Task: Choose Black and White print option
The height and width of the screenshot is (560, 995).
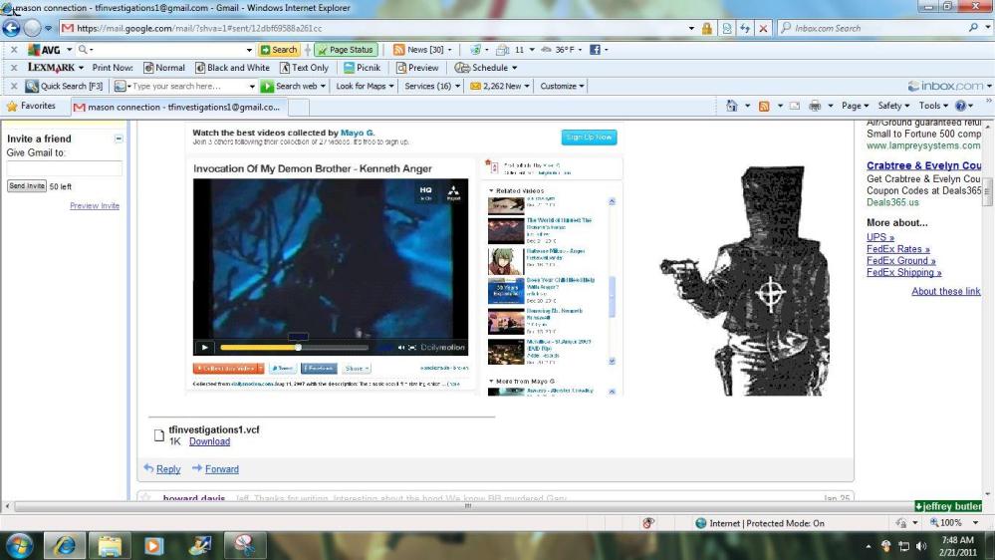Action: click(232, 68)
